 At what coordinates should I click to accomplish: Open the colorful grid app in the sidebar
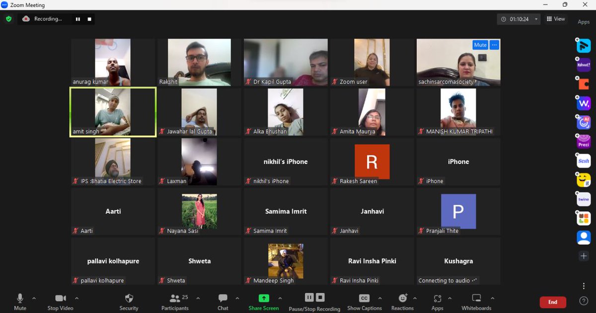[584, 218]
